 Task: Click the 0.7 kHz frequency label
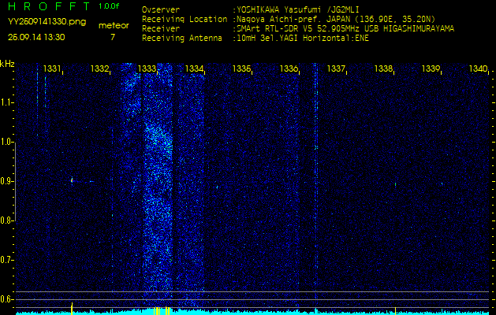[x=6, y=260]
